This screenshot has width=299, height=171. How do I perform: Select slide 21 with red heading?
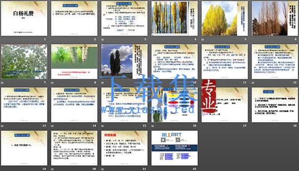coord(124,148)
